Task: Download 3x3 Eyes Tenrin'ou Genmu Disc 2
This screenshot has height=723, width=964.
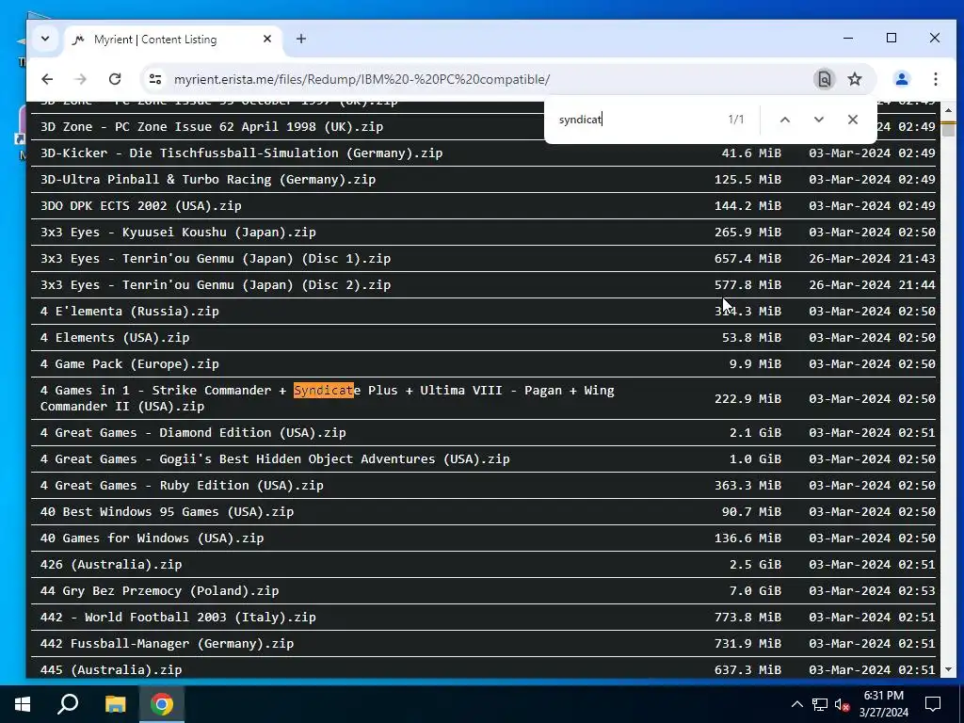Action: tap(216, 285)
